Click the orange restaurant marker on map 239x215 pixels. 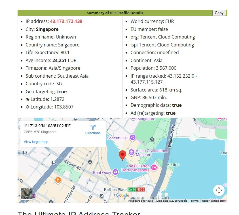pos(58,180)
